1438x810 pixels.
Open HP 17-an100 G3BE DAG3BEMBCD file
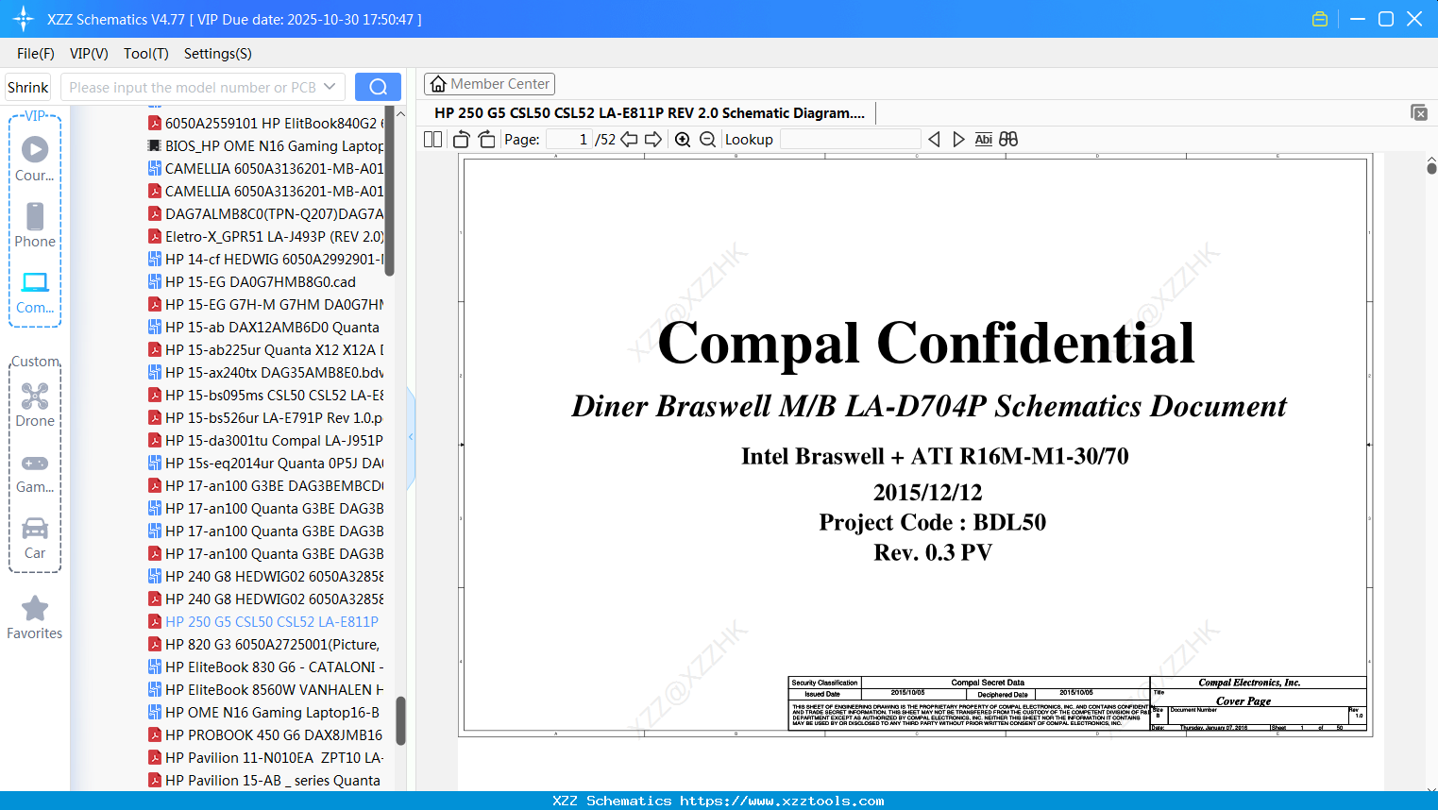pos(265,485)
